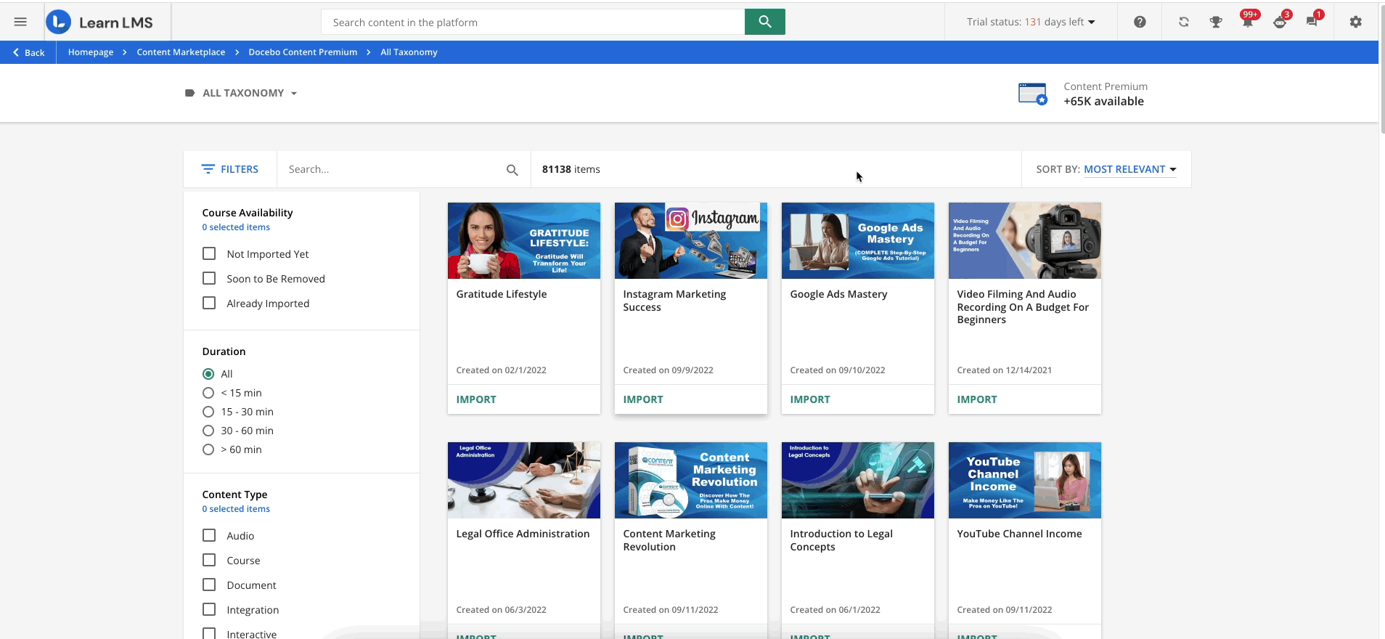Image resolution: width=1385 pixels, height=639 pixels.
Task: Import the Gratitude Lifestyle course
Action: [476, 399]
